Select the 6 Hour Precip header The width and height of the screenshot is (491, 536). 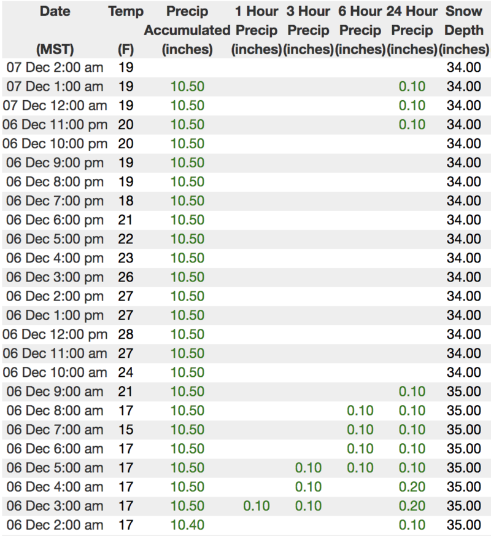360,30
